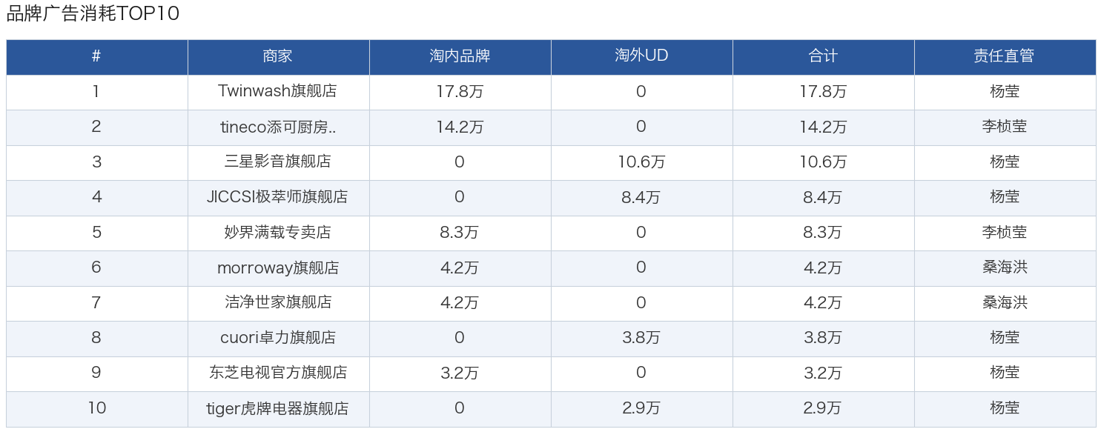Click 东芝电视官方旗舰店 merchant name
1101x432 pixels.
(x=278, y=373)
